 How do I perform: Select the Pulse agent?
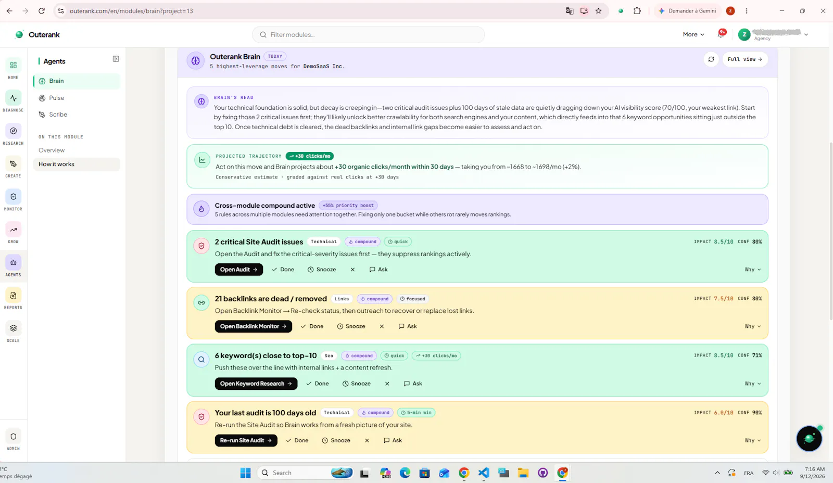[77, 98]
